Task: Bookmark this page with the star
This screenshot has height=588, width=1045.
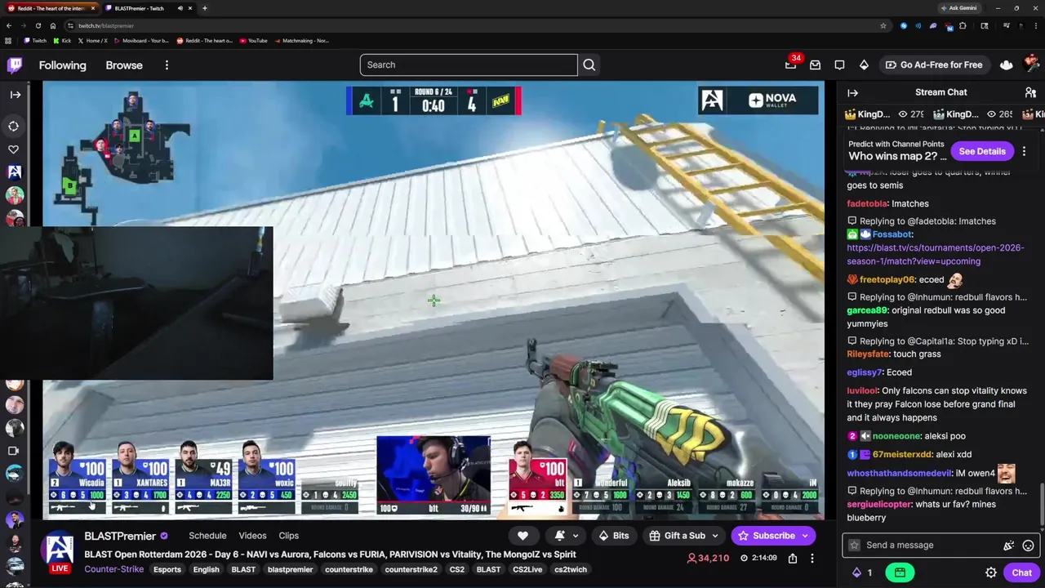Action: pos(883,25)
